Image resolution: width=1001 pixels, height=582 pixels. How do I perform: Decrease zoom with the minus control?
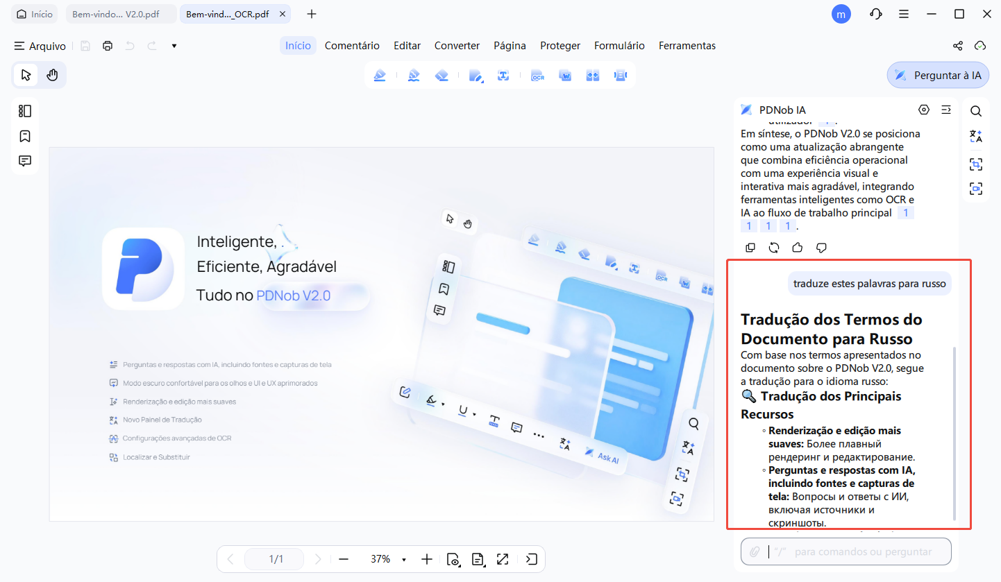click(344, 559)
